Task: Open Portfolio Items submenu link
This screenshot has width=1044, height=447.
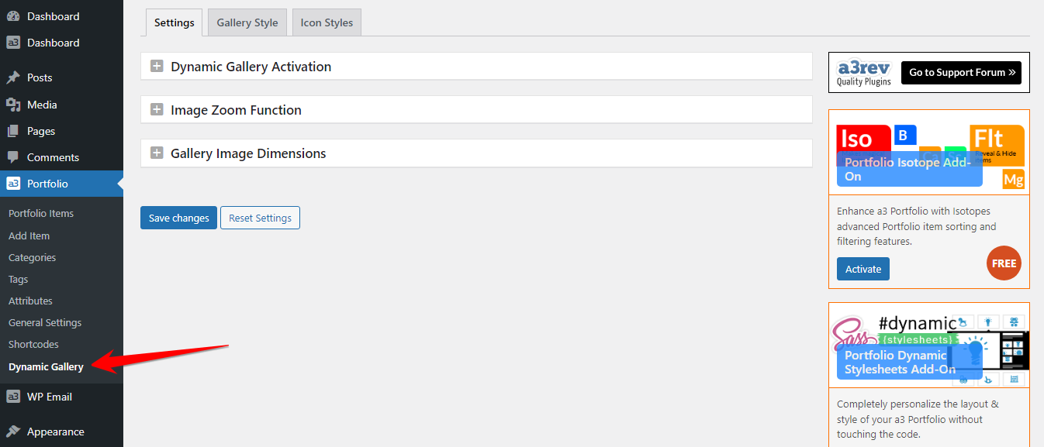Action: [41, 213]
